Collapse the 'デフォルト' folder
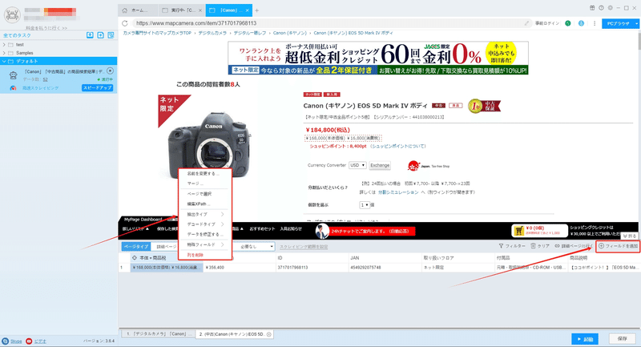This screenshot has width=641, height=347. (4, 62)
